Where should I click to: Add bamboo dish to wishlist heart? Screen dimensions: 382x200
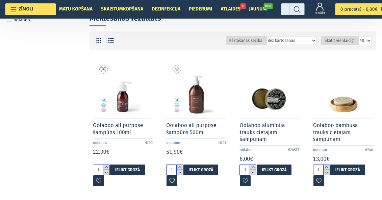[x=319, y=181]
